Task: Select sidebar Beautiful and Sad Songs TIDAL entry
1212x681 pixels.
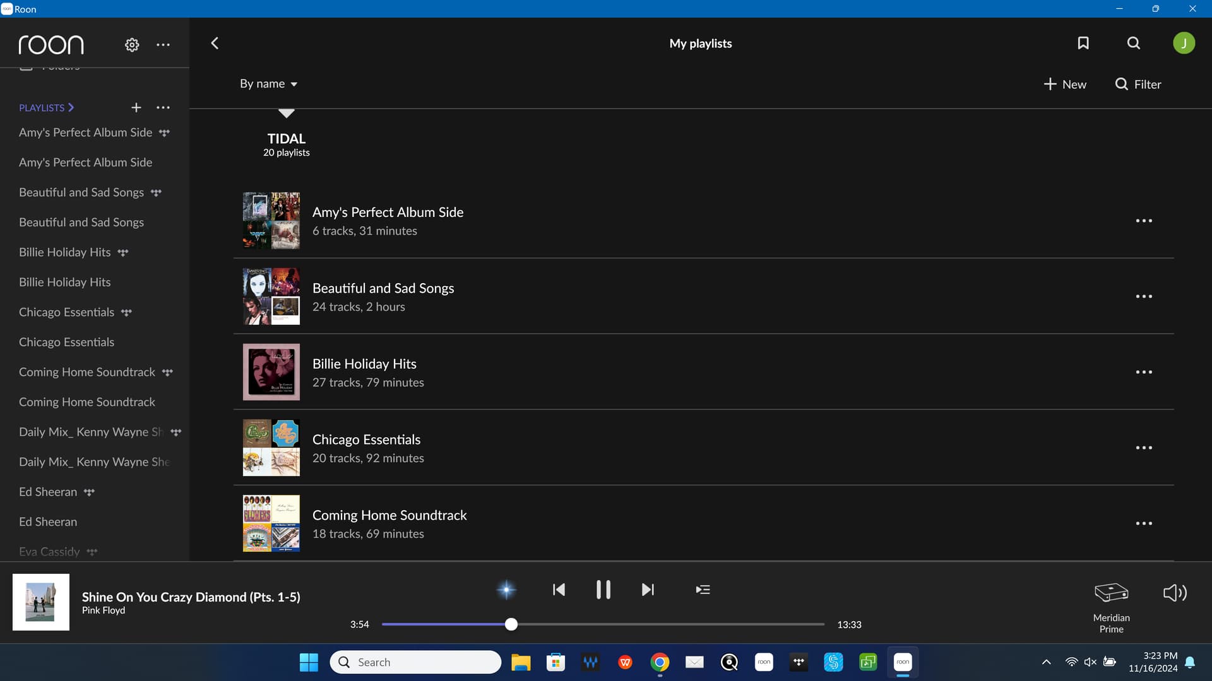Action: tap(90, 192)
